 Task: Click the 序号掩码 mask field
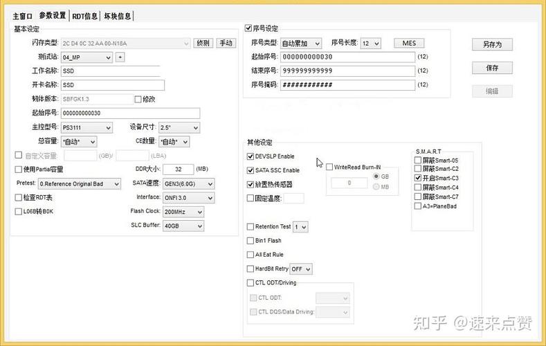(x=348, y=84)
